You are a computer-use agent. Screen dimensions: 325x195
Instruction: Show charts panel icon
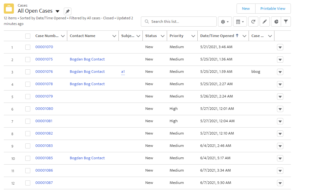276,22
